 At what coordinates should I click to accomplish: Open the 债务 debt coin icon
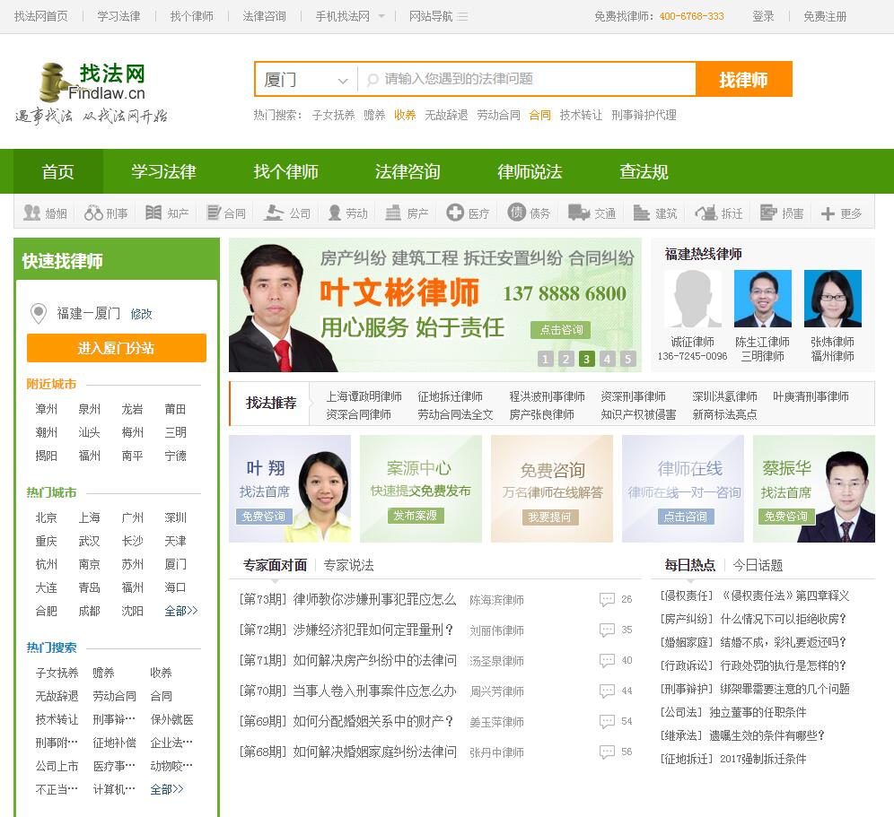(x=516, y=213)
